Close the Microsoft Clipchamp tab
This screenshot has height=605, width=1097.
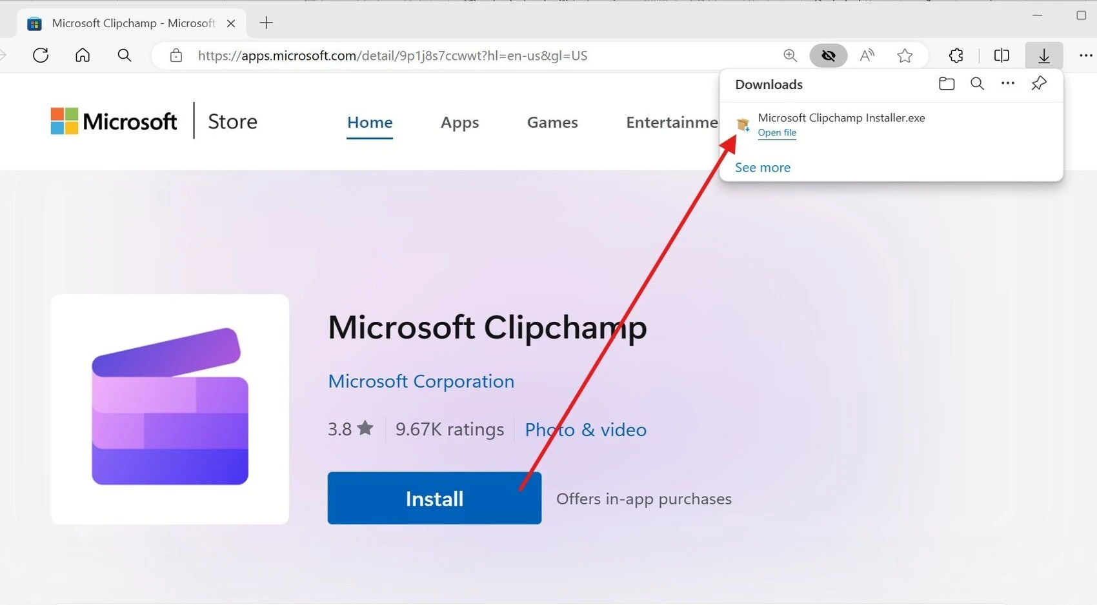click(x=231, y=23)
